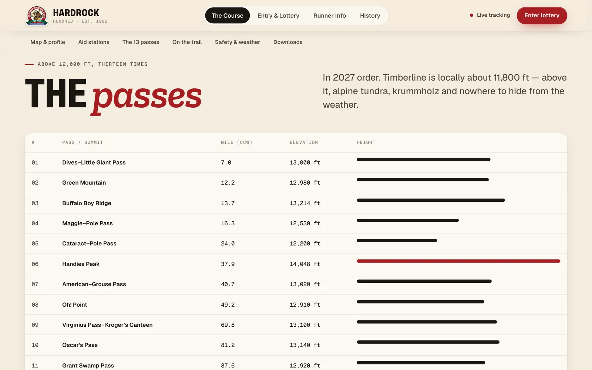Click the 14,048 ft elevation value
Viewport: 592px width, 370px height.
coord(305,264)
